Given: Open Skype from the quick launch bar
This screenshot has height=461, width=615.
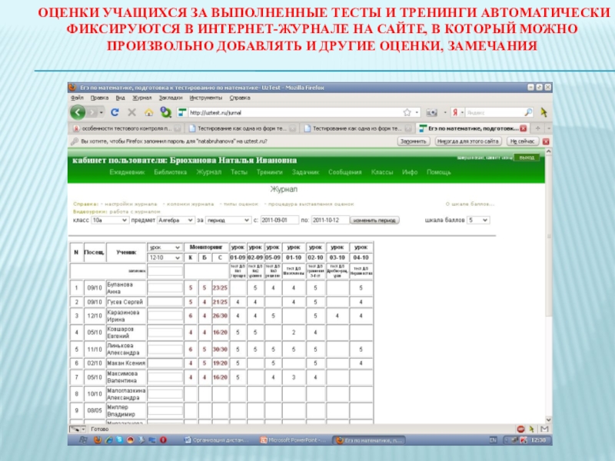Looking at the screenshot, I should click(x=119, y=439).
